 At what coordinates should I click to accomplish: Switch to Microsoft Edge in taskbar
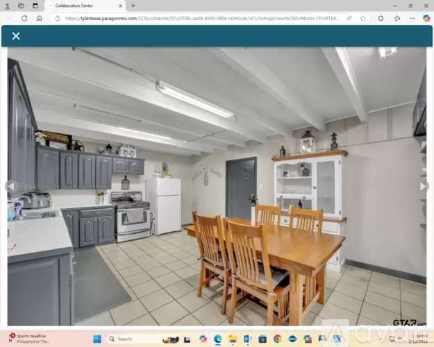[218, 339]
